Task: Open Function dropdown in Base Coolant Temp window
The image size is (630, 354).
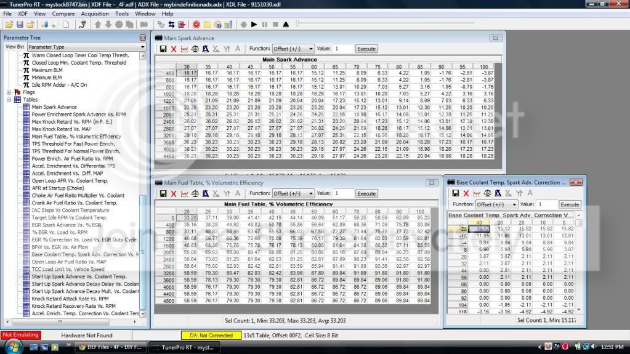Action: coord(496,204)
